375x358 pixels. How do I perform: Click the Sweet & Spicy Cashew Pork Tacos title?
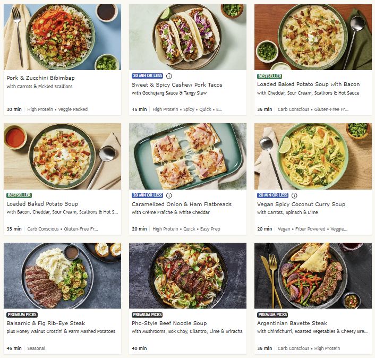(177, 85)
